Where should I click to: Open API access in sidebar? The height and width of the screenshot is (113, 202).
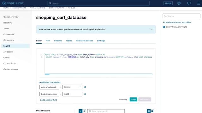click(x=9, y=52)
